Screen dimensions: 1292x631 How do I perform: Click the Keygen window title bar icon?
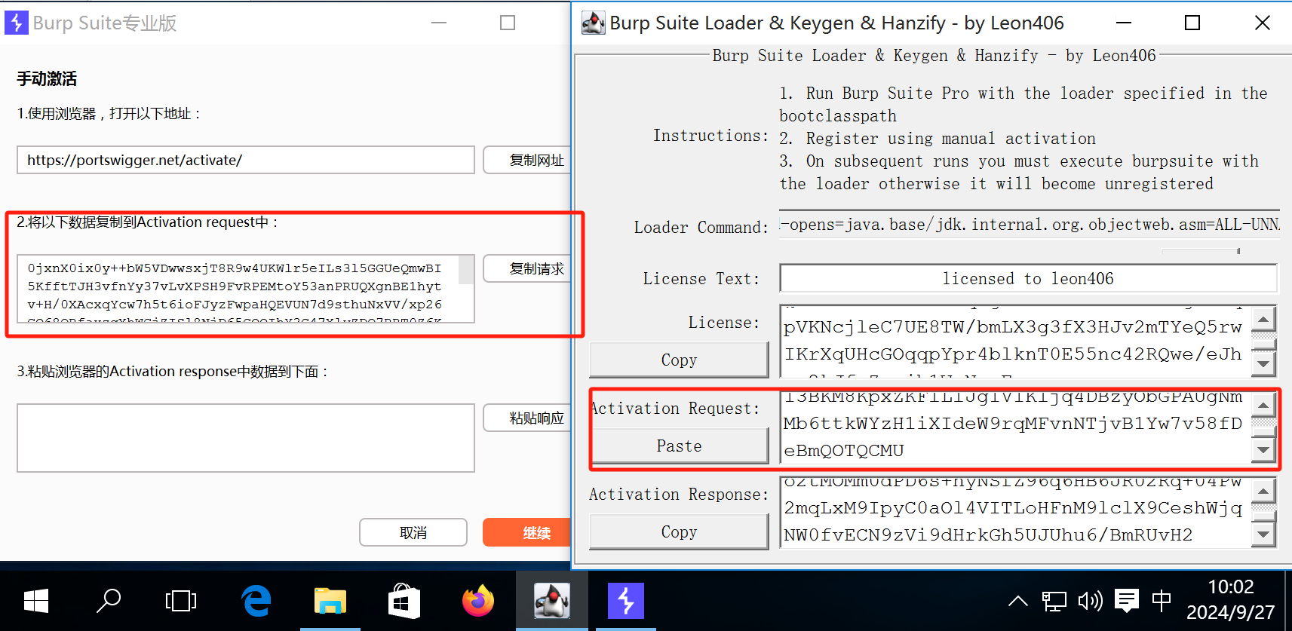point(594,23)
